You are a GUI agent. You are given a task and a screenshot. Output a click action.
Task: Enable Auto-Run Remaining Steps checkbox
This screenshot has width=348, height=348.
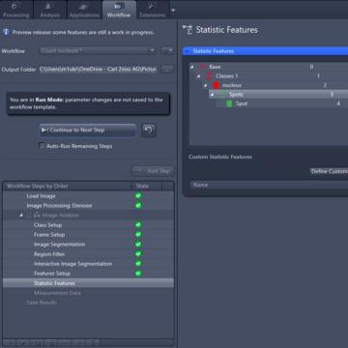pos(42,146)
